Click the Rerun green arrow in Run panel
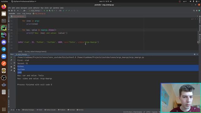This screenshot has width=201, height=113. click(x=11, y=57)
